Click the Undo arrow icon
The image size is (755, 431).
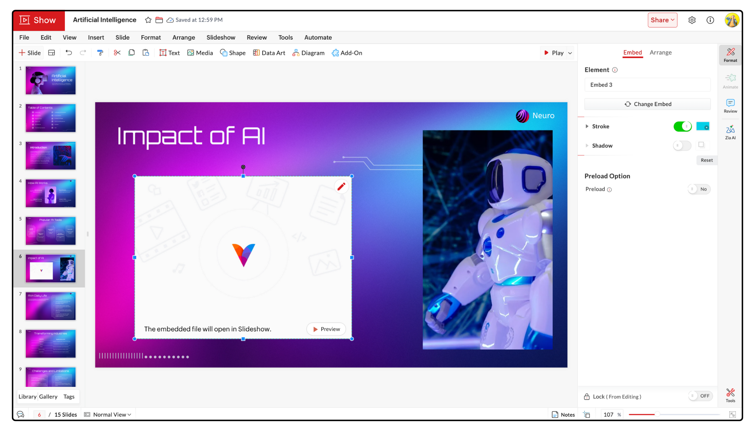point(69,53)
